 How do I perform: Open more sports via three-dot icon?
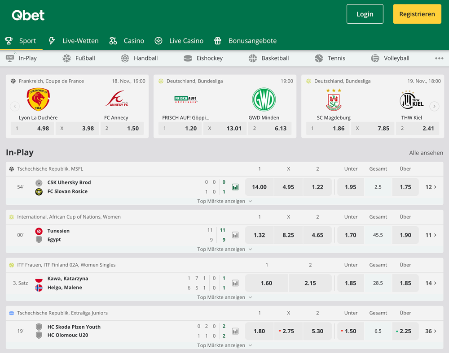[x=439, y=58]
